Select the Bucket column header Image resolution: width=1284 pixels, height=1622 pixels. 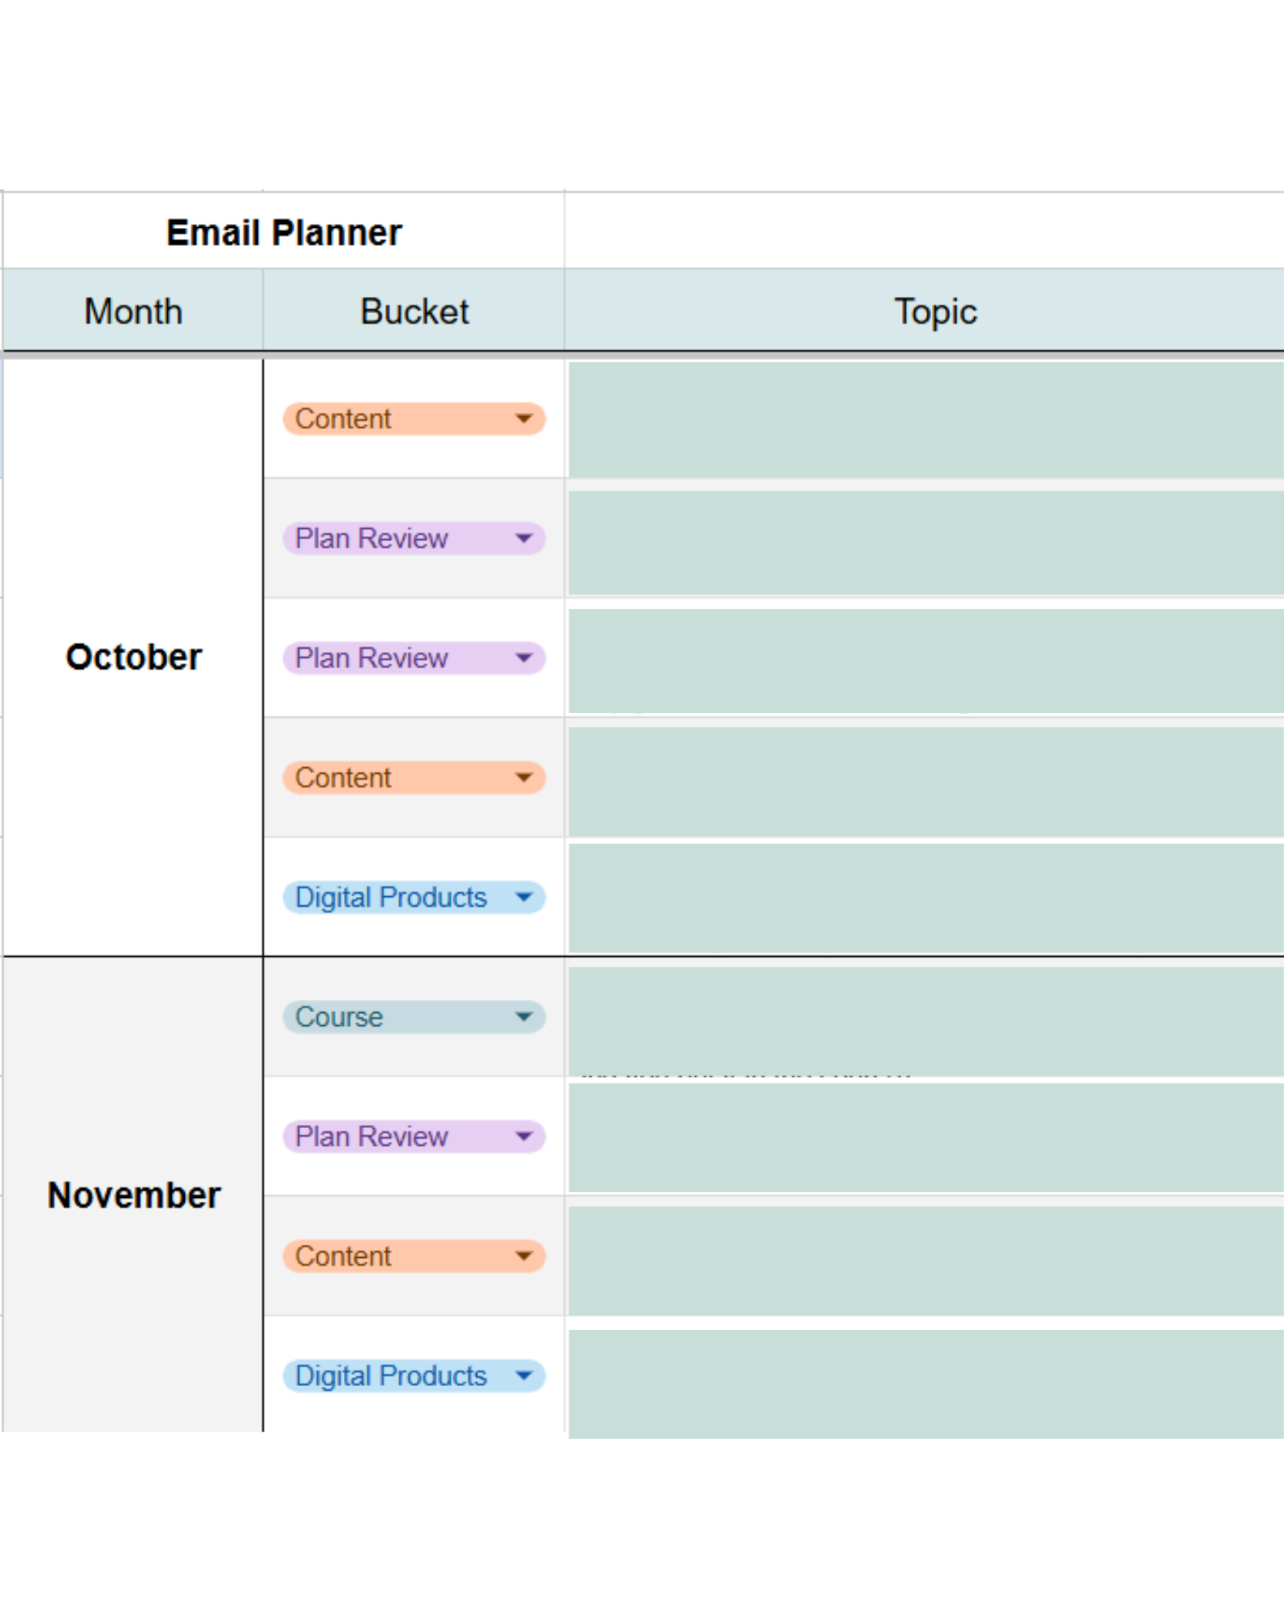pos(414,311)
